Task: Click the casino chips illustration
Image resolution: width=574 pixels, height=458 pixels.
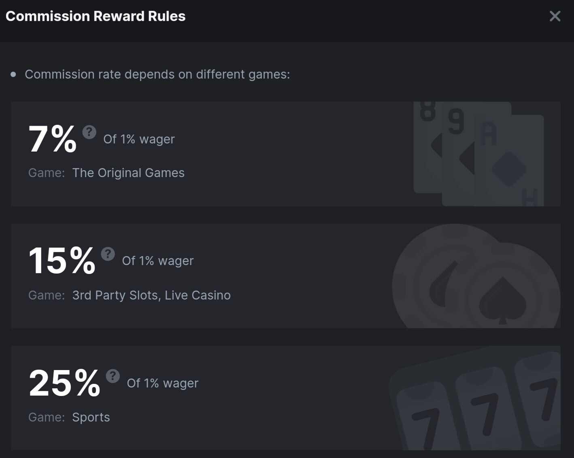Action: [x=476, y=276]
